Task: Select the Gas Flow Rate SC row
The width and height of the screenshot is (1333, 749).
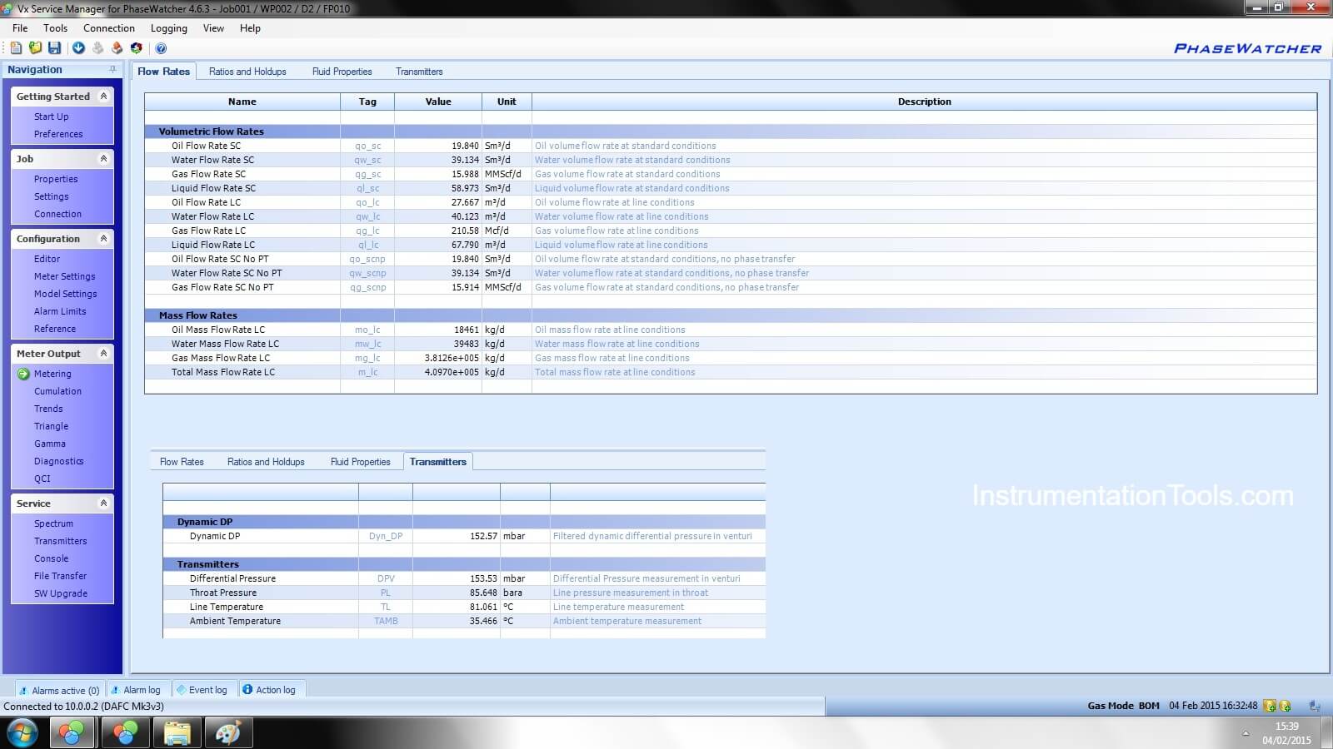Action: pyautogui.click(x=731, y=174)
